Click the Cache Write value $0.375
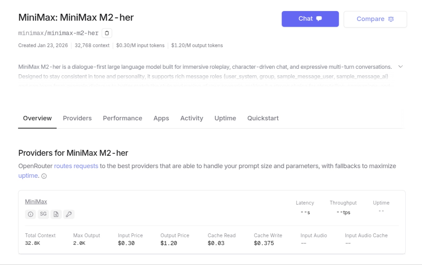Image resolution: width=422 pixels, height=265 pixels. tap(264, 243)
